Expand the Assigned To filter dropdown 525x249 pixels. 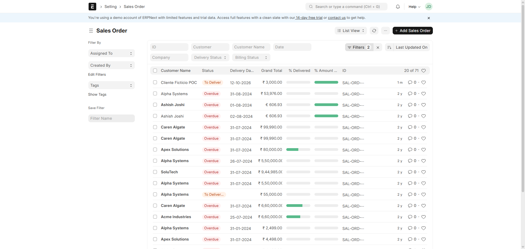click(x=111, y=53)
